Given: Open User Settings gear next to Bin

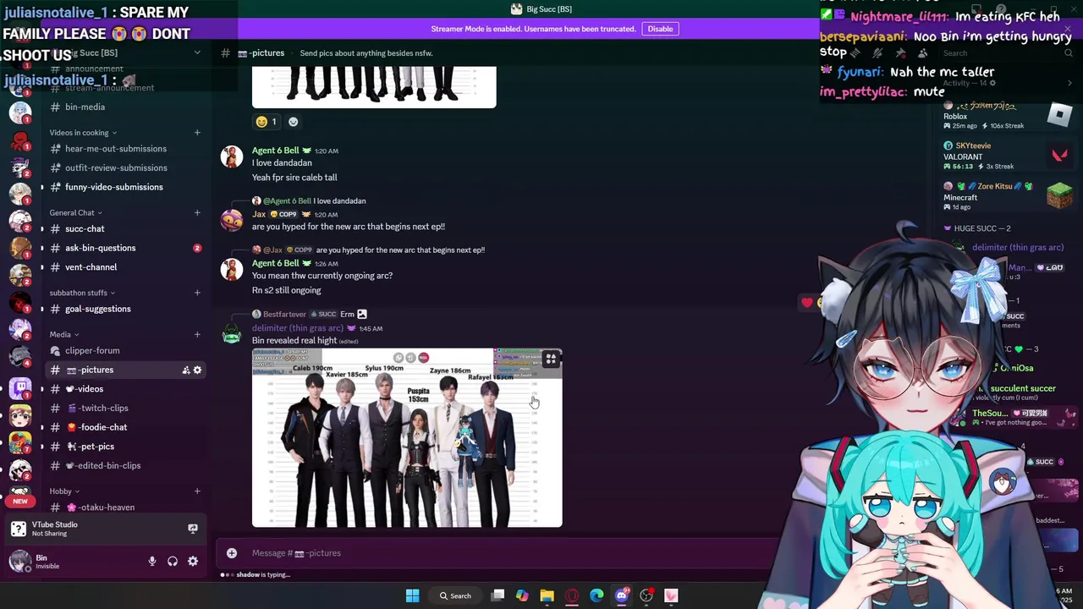Looking at the screenshot, I should (x=193, y=561).
